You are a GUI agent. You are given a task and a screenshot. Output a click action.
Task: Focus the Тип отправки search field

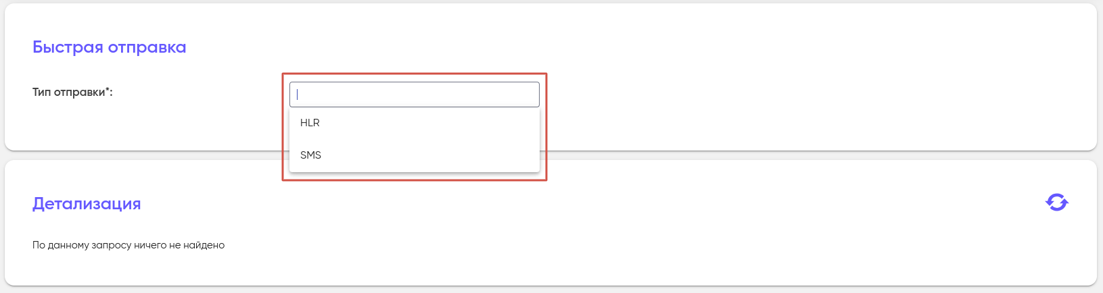click(x=414, y=95)
